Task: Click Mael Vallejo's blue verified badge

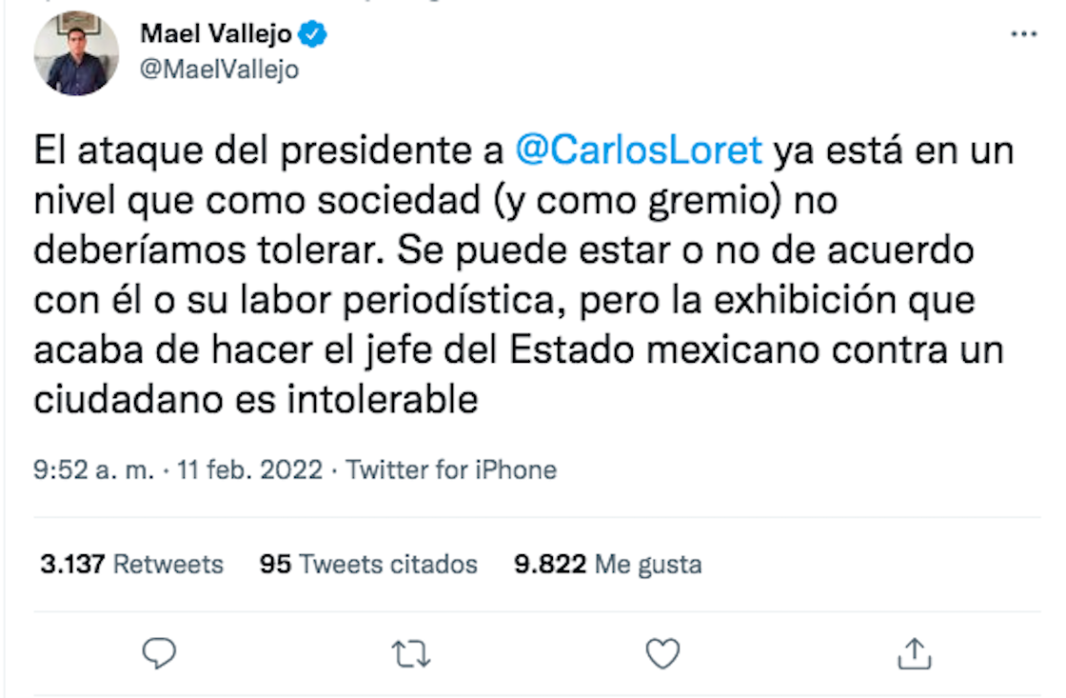Action: point(310,31)
